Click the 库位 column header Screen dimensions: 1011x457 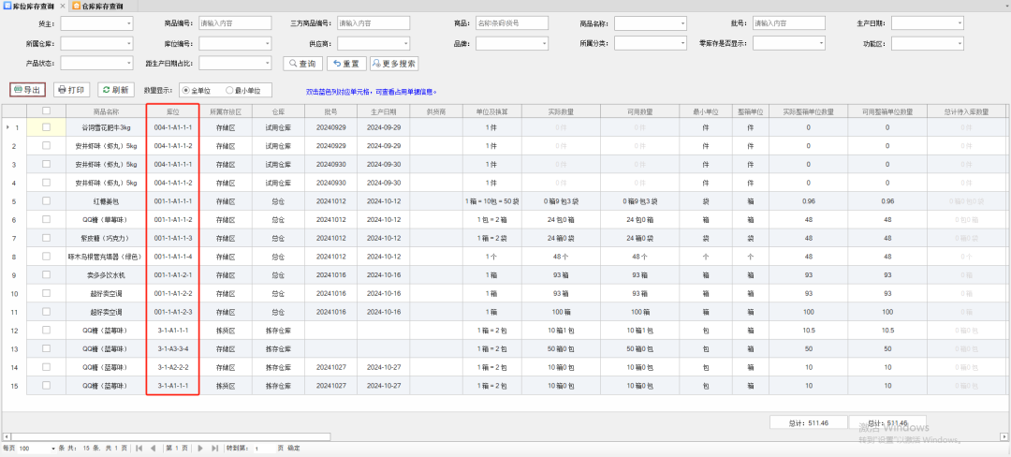173,111
